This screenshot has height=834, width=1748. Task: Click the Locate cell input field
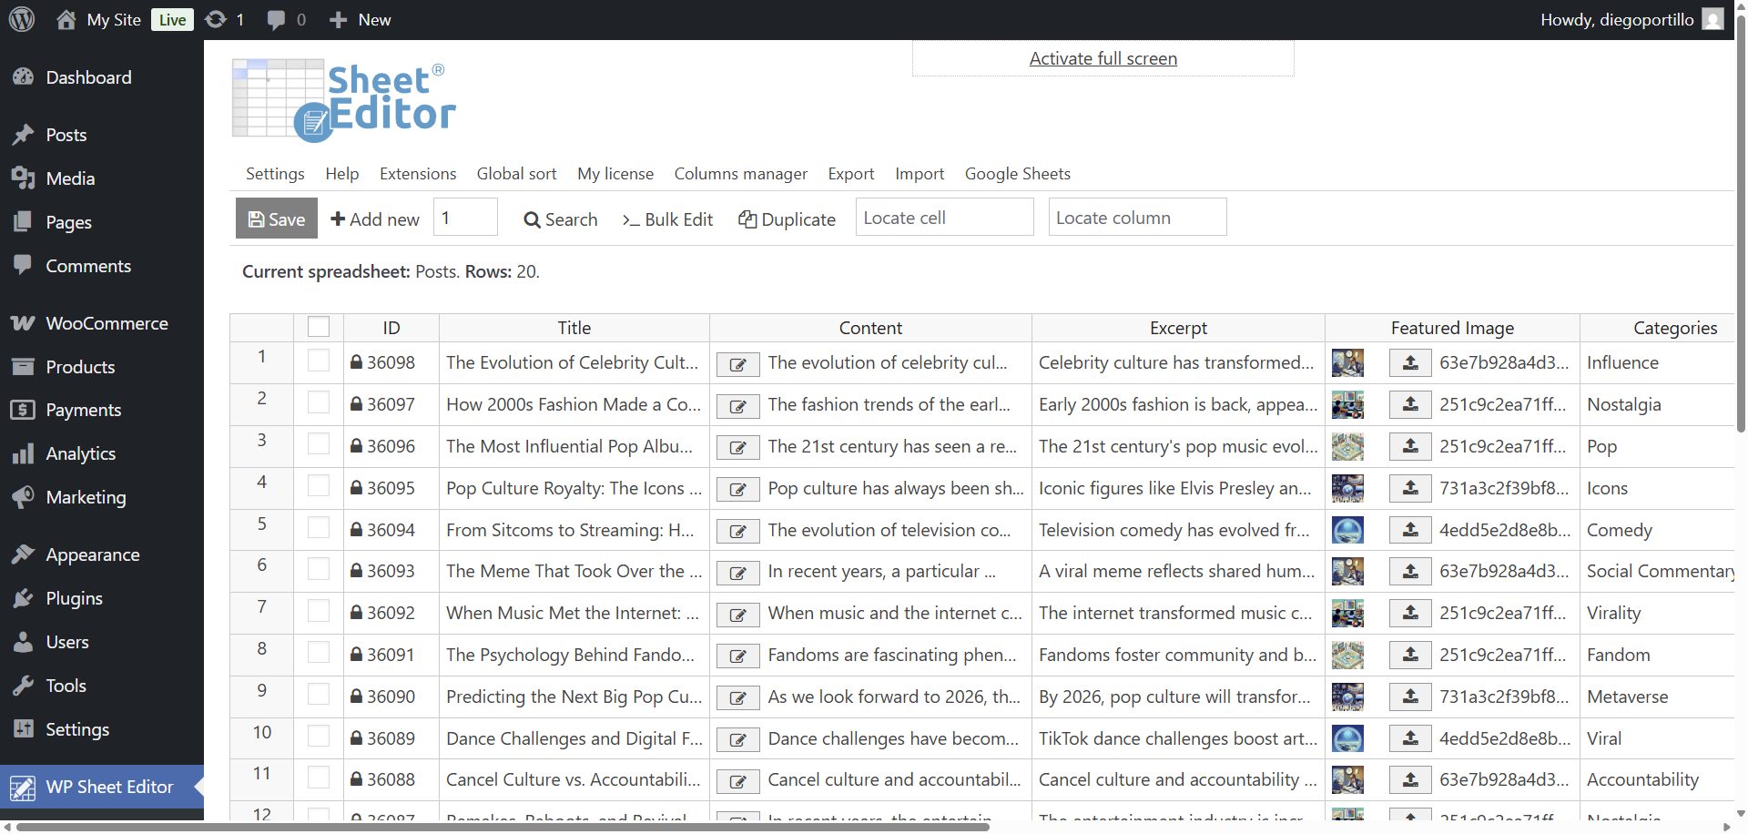944,218
